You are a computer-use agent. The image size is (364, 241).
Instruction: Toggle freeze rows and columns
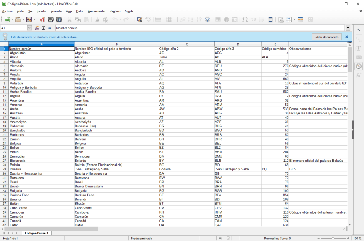point(288,19)
